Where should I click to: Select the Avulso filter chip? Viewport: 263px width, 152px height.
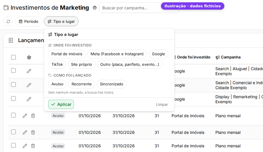[57, 84]
